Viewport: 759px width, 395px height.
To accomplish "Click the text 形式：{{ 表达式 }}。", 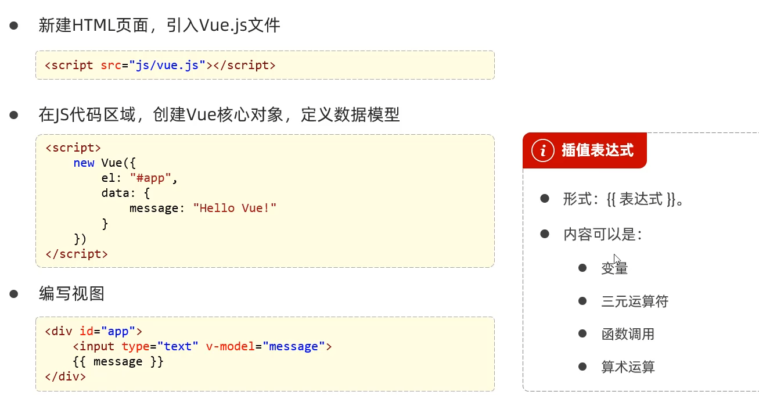I will (625, 199).
